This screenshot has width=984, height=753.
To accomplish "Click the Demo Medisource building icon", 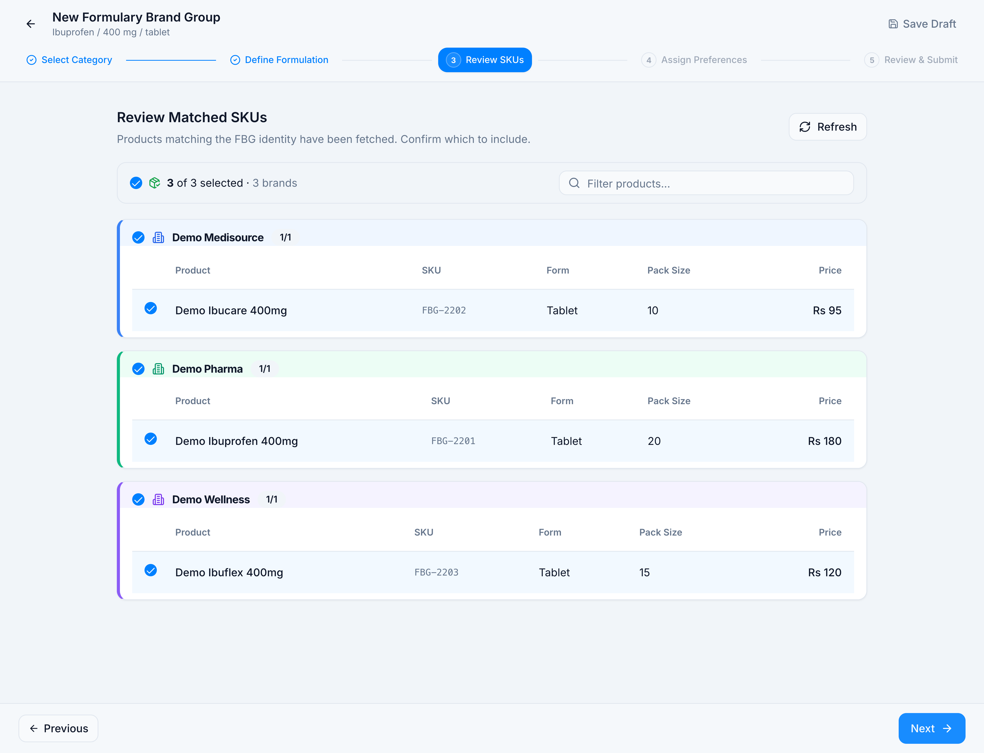I will pos(158,238).
